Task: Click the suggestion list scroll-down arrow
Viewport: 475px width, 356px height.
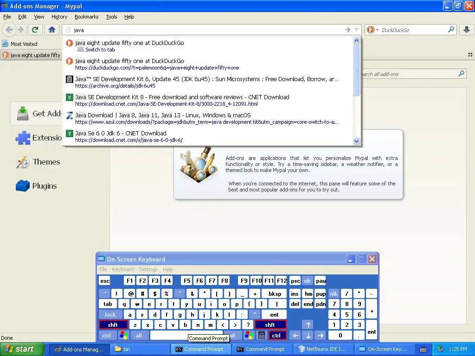Action: (x=356, y=141)
